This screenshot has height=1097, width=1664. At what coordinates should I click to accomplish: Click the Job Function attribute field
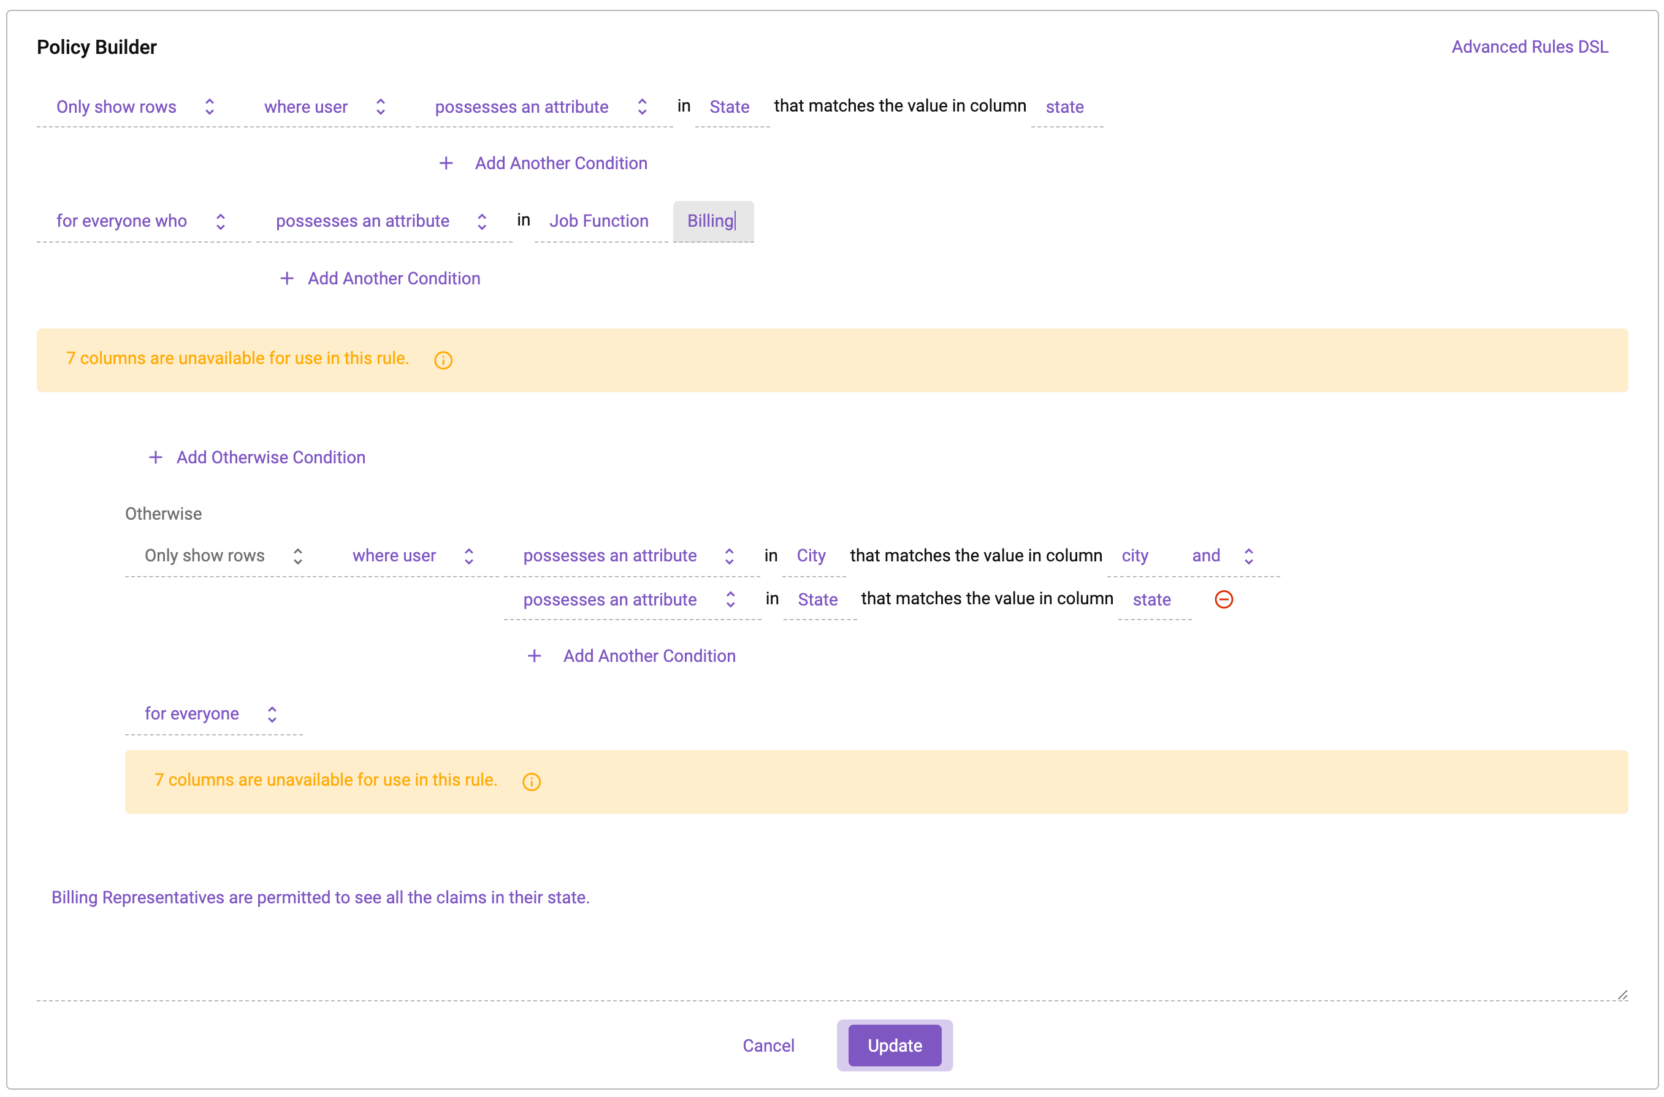click(598, 221)
